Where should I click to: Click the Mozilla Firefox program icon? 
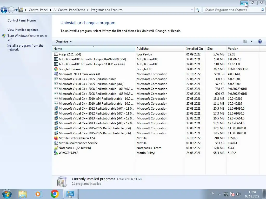tap(56, 138)
